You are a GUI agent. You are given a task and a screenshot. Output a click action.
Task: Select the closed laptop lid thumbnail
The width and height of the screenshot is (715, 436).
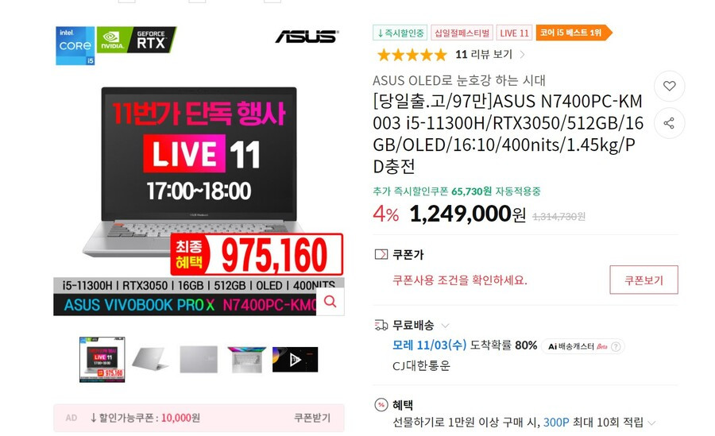click(x=199, y=360)
